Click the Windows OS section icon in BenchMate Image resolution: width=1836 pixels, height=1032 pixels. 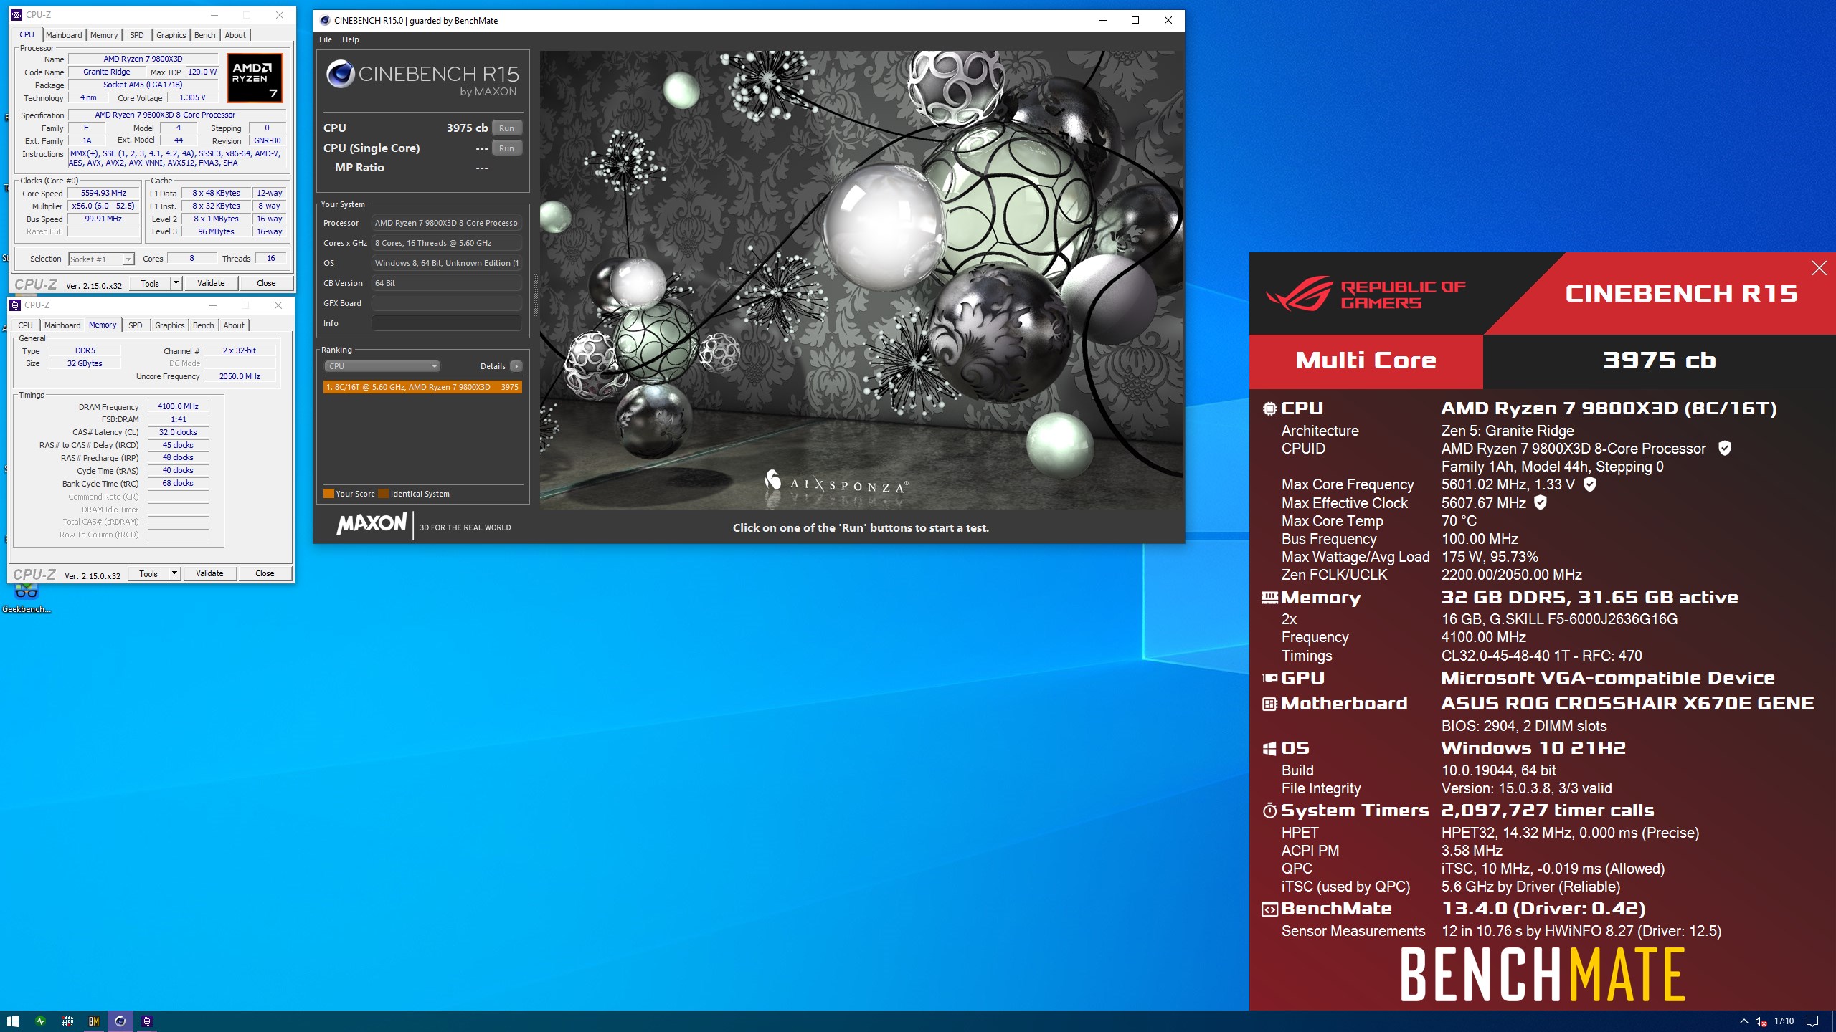1269,749
